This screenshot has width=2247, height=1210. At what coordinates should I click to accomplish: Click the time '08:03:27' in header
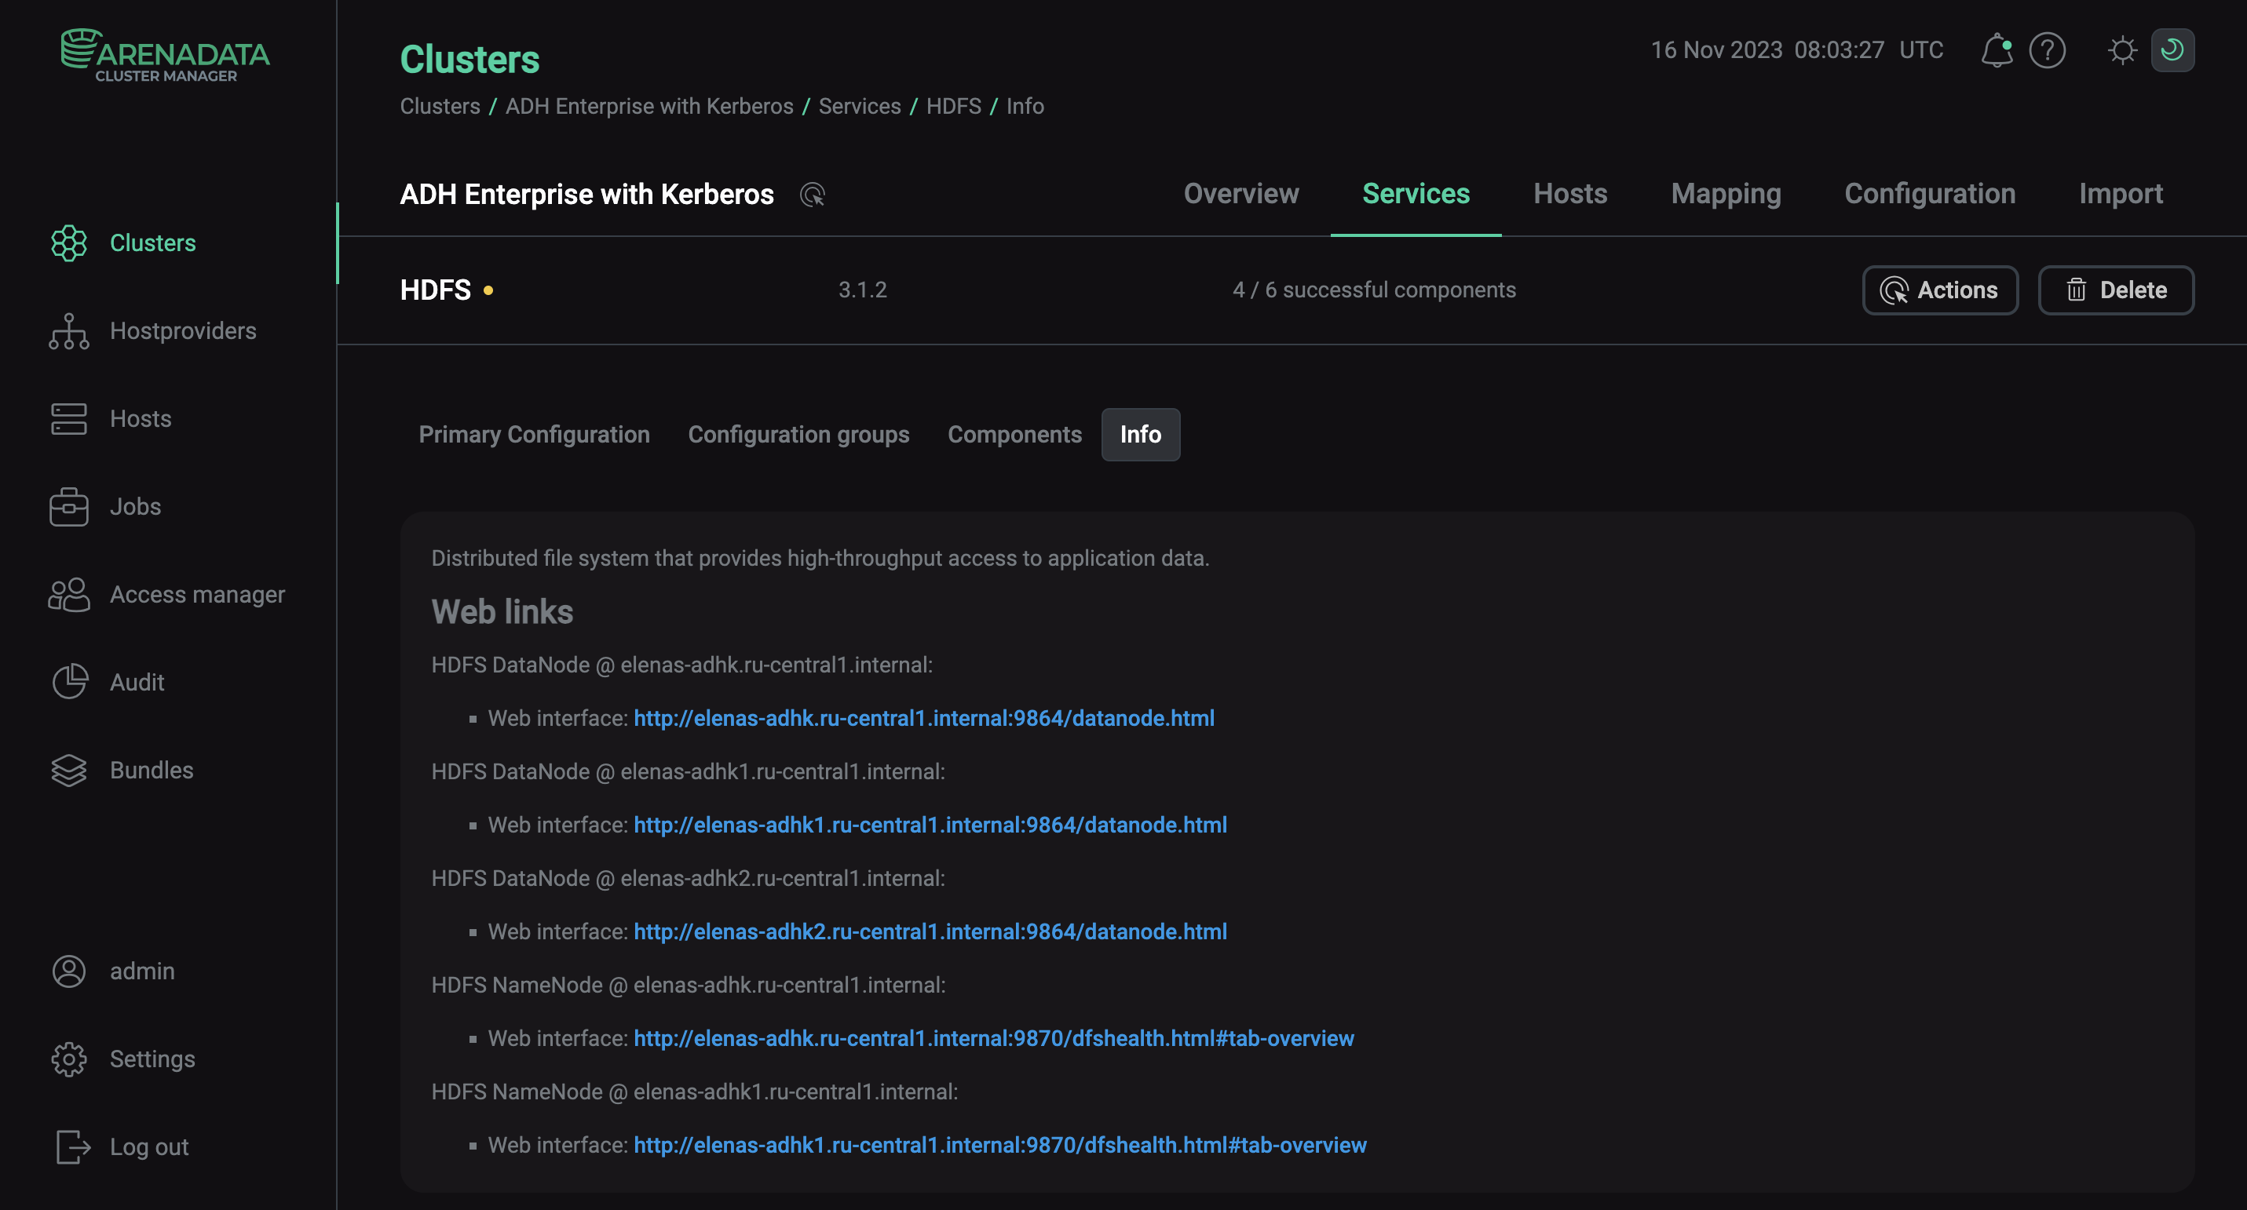[1839, 49]
